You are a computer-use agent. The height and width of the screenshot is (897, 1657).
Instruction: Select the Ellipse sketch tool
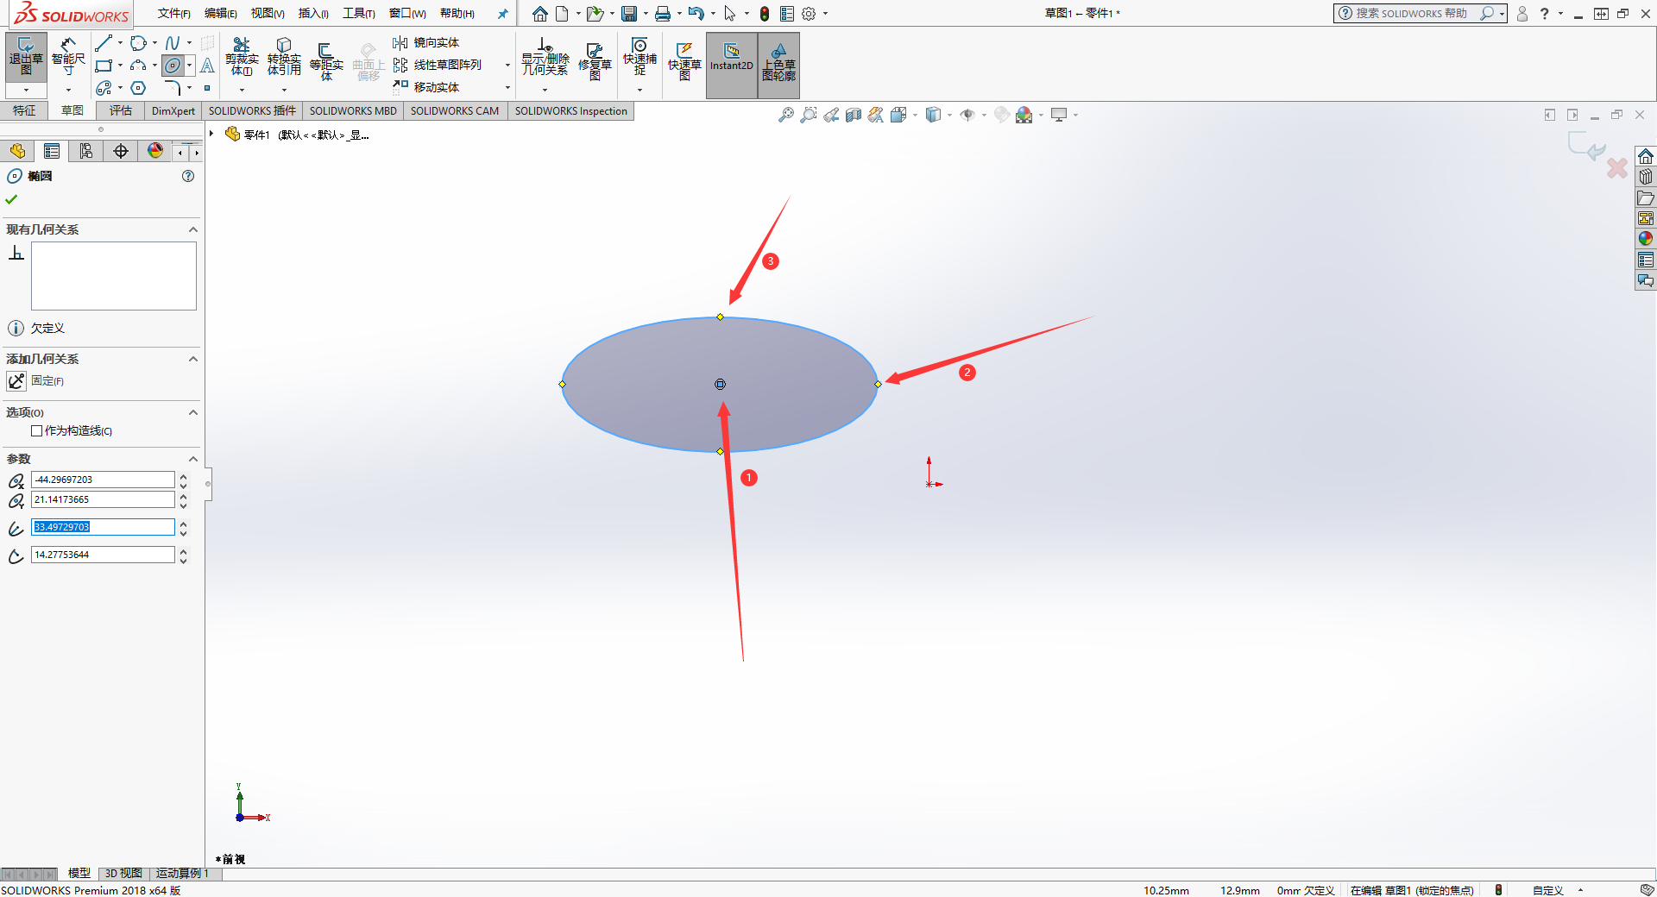tap(173, 66)
